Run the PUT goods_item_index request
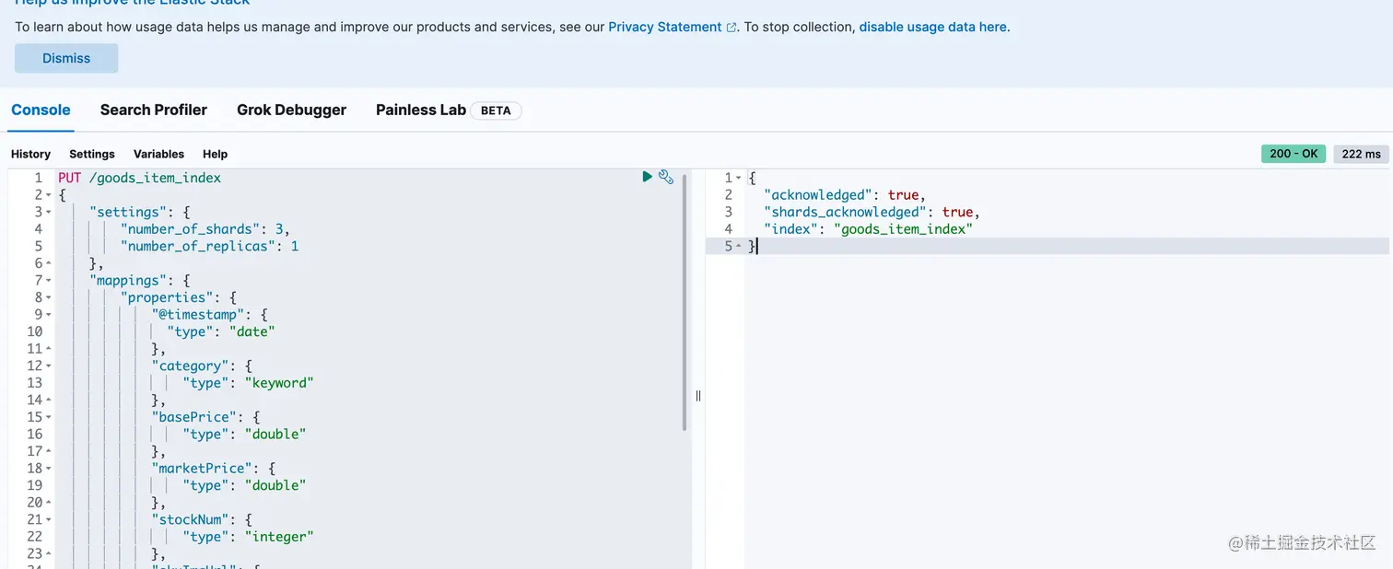Screen dimensions: 1393x569 click(647, 177)
